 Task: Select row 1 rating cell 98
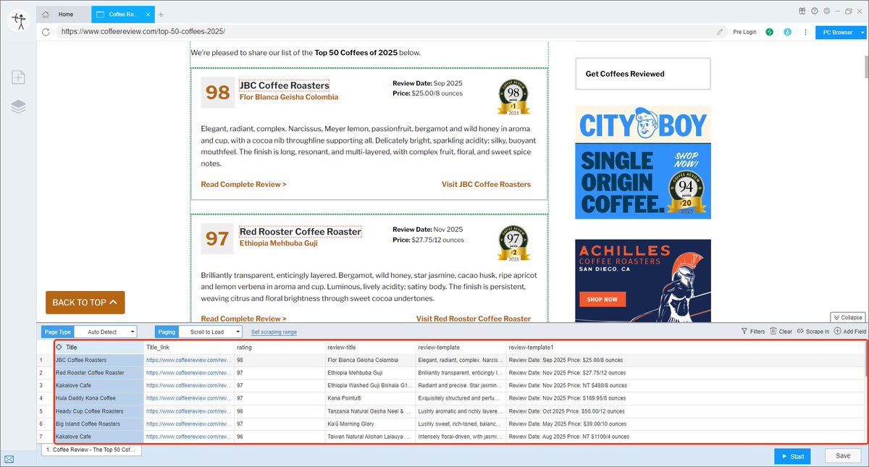[x=280, y=360]
